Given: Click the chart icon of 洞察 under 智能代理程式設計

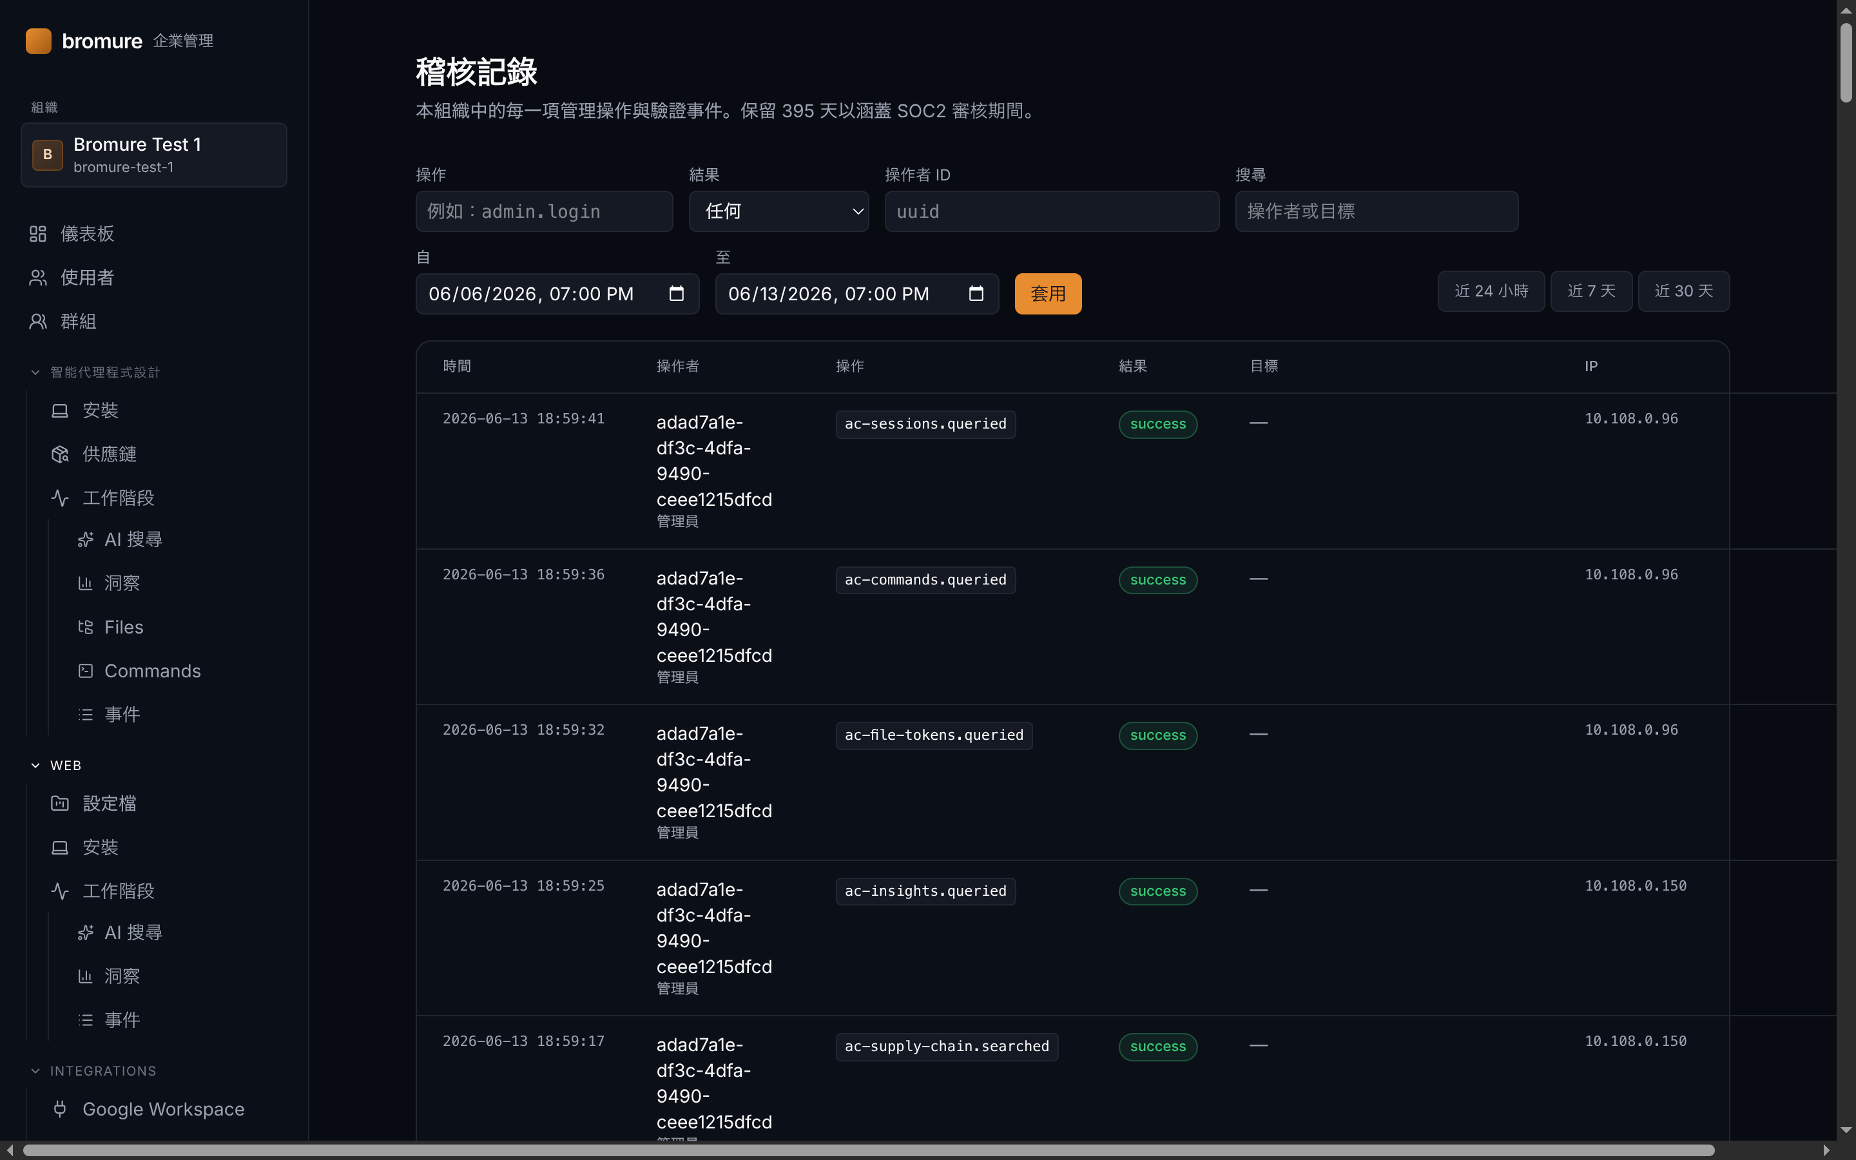Looking at the screenshot, I should (85, 583).
